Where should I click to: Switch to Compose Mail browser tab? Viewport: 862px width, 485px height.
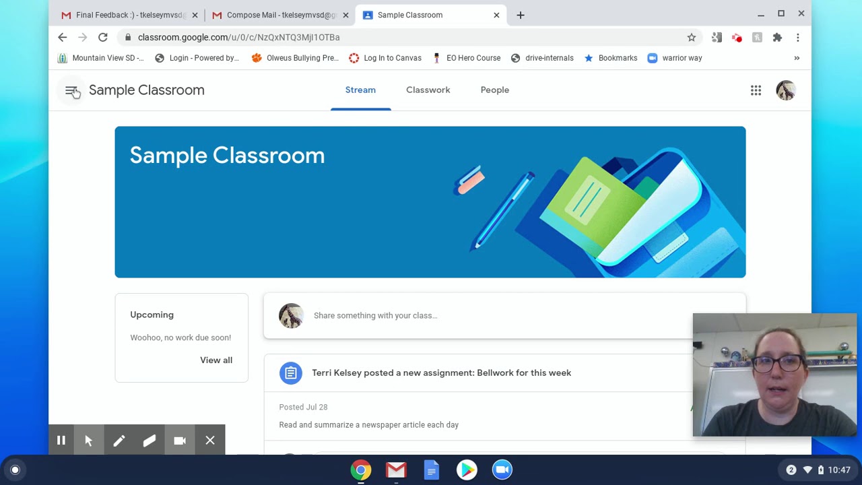click(x=279, y=15)
